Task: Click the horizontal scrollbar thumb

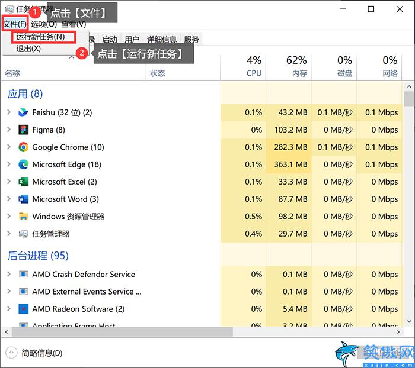Action: click(122, 332)
